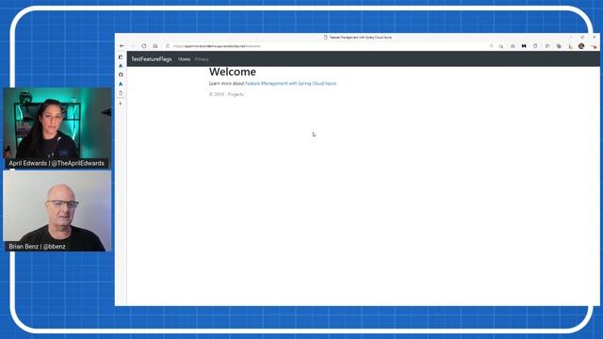Viewport: 603px width, 339px height.
Task: Open the tab actions icon atop the vertical tab sidebar
Action: point(121,57)
